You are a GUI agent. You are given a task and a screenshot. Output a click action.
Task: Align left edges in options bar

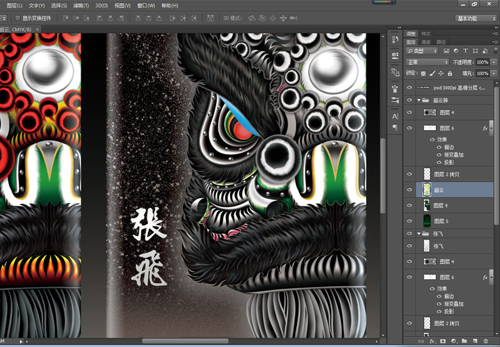pyautogui.click(x=100, y=18)
